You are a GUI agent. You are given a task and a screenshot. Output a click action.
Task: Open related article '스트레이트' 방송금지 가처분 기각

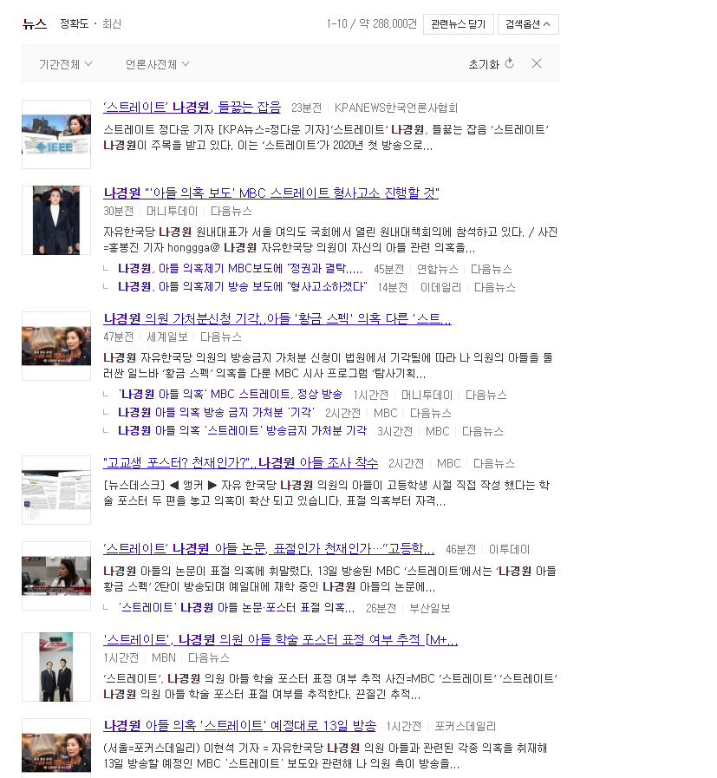point(243,431)
